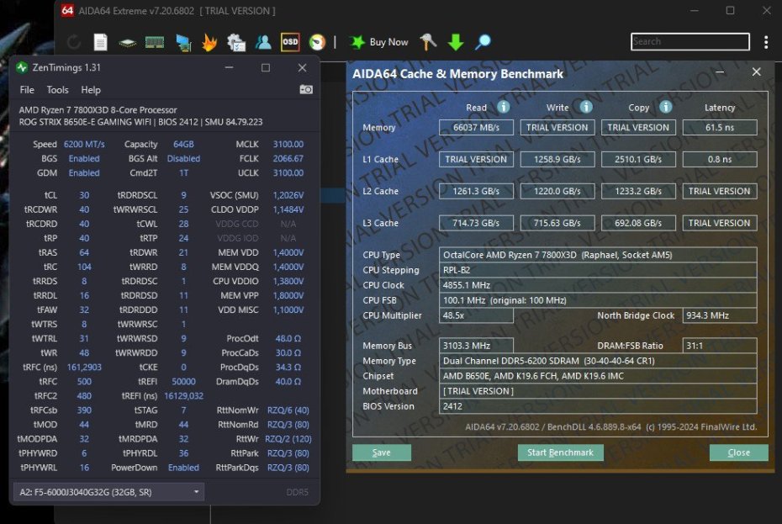
Task: Open the File menu in ZenTimings
Action: pos(27,90)
